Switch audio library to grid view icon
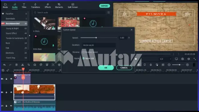This screenshot has height=112, width=199. coord(109,13)
